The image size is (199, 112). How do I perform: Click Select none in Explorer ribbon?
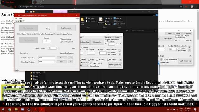coord(118,21)
